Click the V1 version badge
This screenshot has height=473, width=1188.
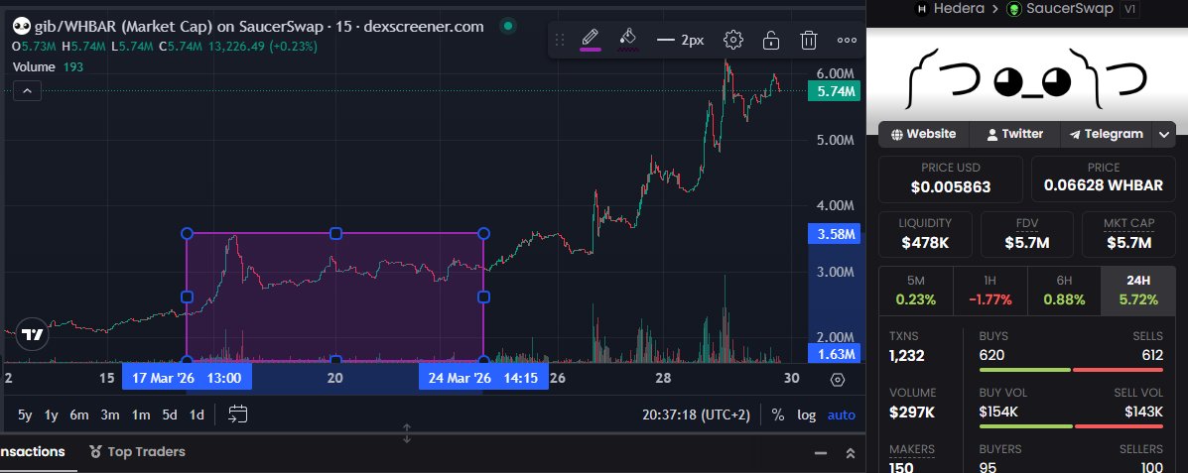tap(1128, 9)
